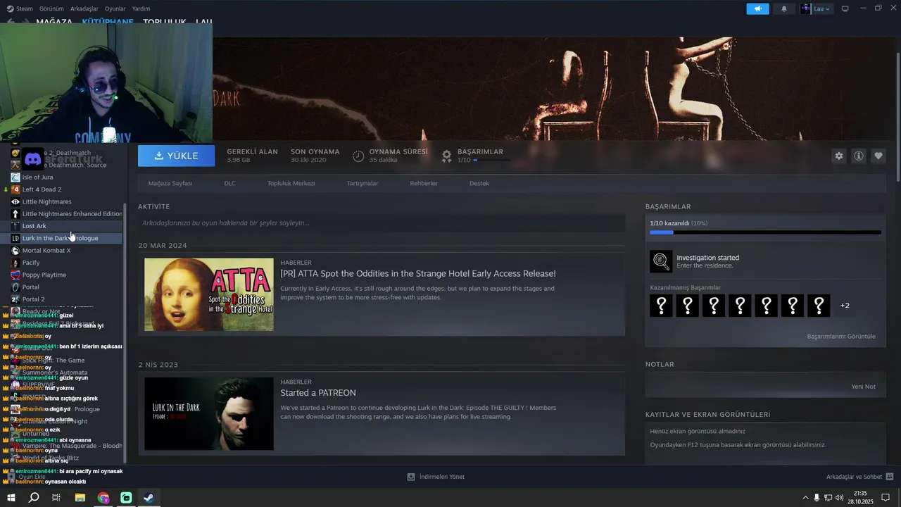The height and width of the screenshot is (507, 901).
Task: Open the announcements megaphone button
Action: click(757, 9)
